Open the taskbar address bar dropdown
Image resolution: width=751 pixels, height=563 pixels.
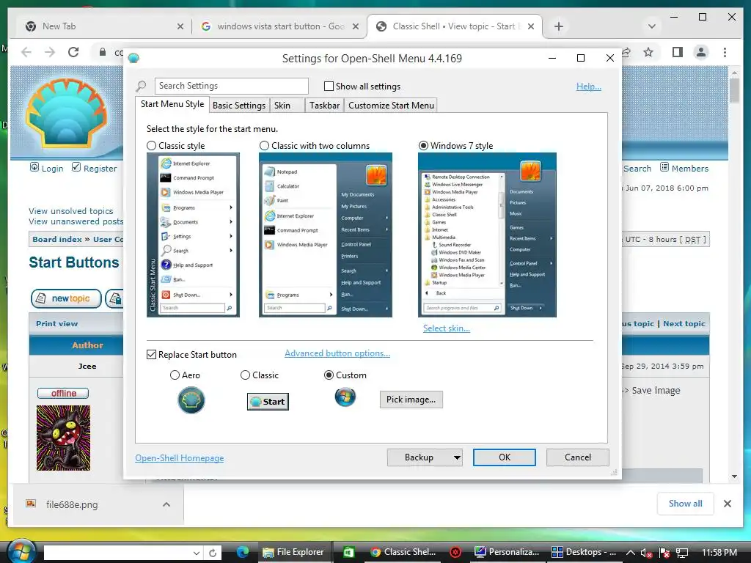[x=197, y=553]
